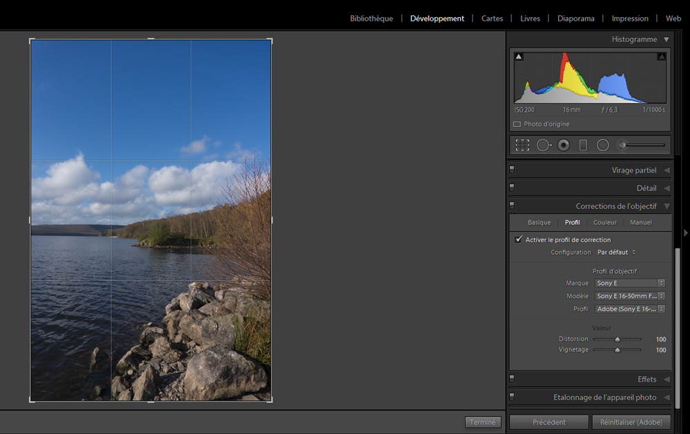Enable the Photo d'origine checkbox
This screenshot has height=434, width=690.
(x=517, y=124)
